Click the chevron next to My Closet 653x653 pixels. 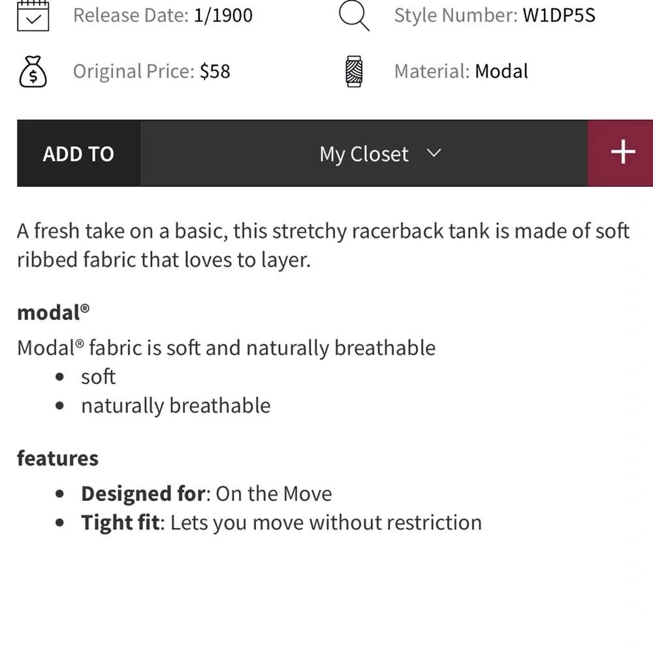(434, 153)
